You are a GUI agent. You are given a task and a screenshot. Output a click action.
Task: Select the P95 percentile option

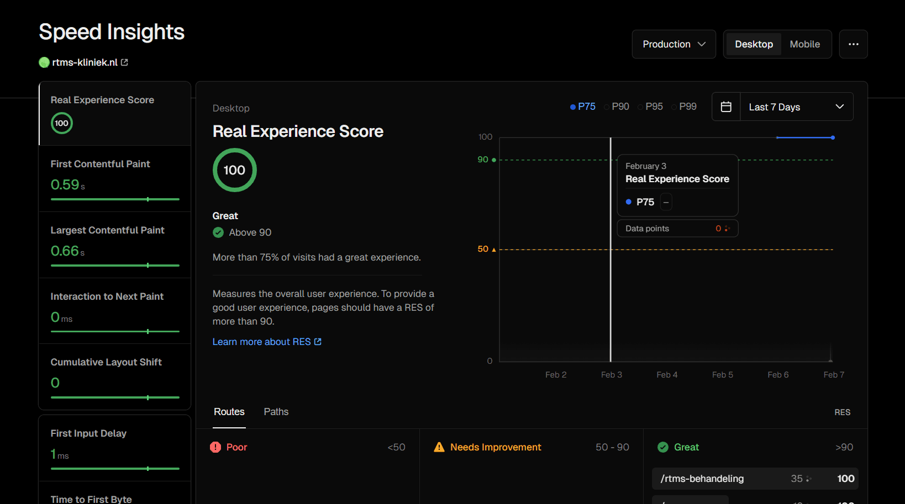650,107
